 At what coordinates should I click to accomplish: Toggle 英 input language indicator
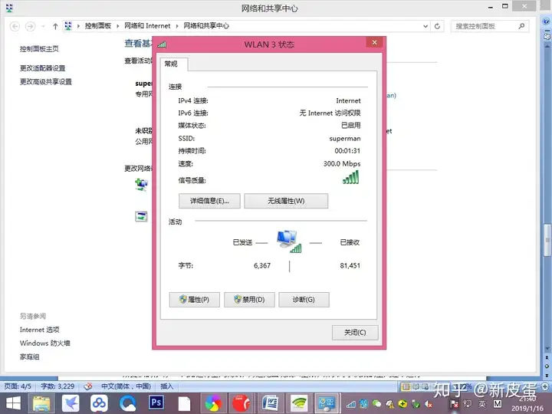(482, 404)
